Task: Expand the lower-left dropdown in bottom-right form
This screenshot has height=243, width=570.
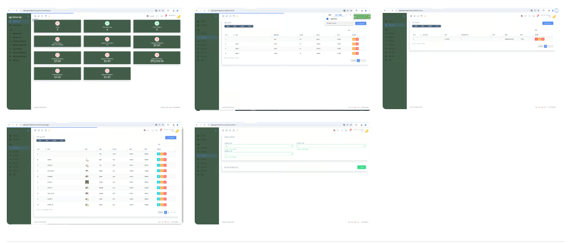Action: point(259,154)
